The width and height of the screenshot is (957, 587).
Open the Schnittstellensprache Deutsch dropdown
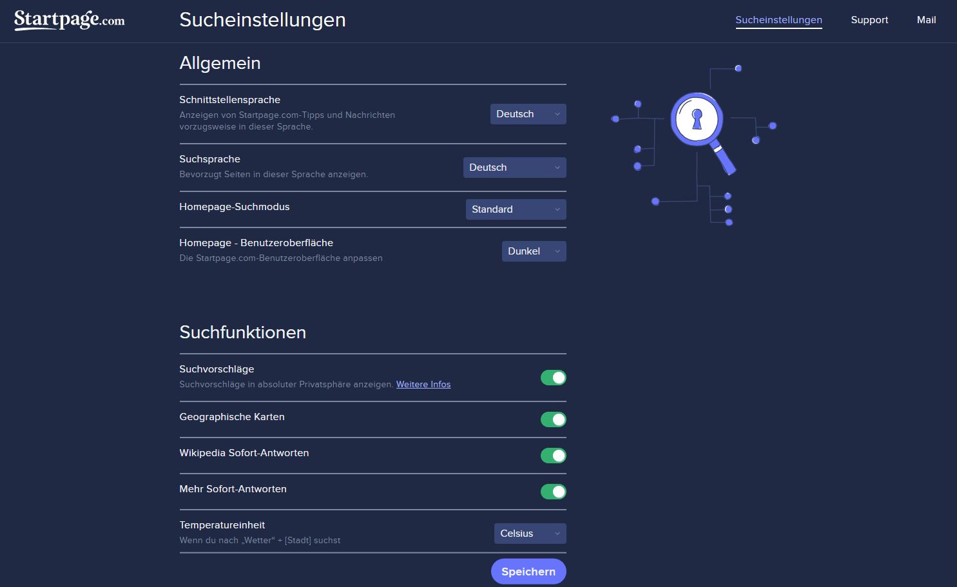coord(522,114)
